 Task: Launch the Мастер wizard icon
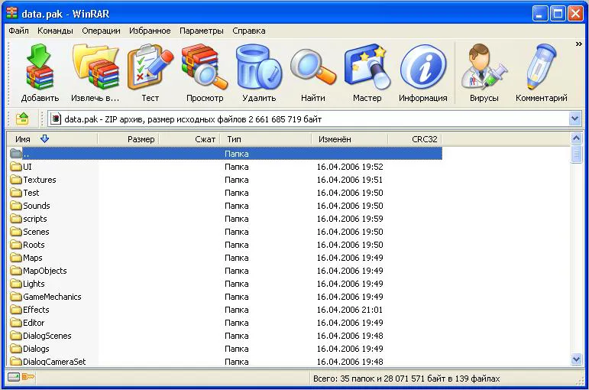[x=367, y=67]
